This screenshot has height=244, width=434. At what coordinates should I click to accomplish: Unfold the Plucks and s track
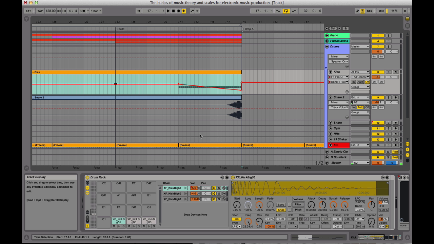[327, 41]
